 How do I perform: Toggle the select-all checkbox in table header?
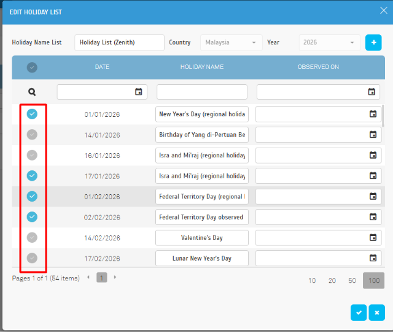(x=32, y=67)
